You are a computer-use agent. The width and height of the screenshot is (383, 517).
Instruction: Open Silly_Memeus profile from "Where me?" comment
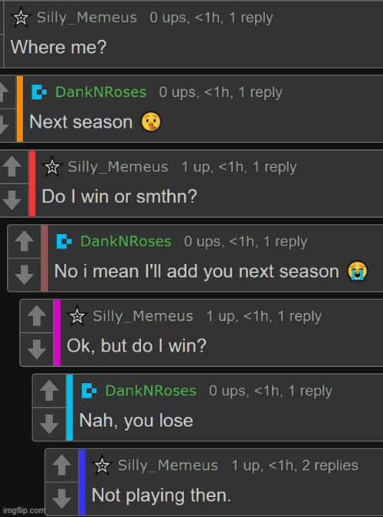(87, 18)
